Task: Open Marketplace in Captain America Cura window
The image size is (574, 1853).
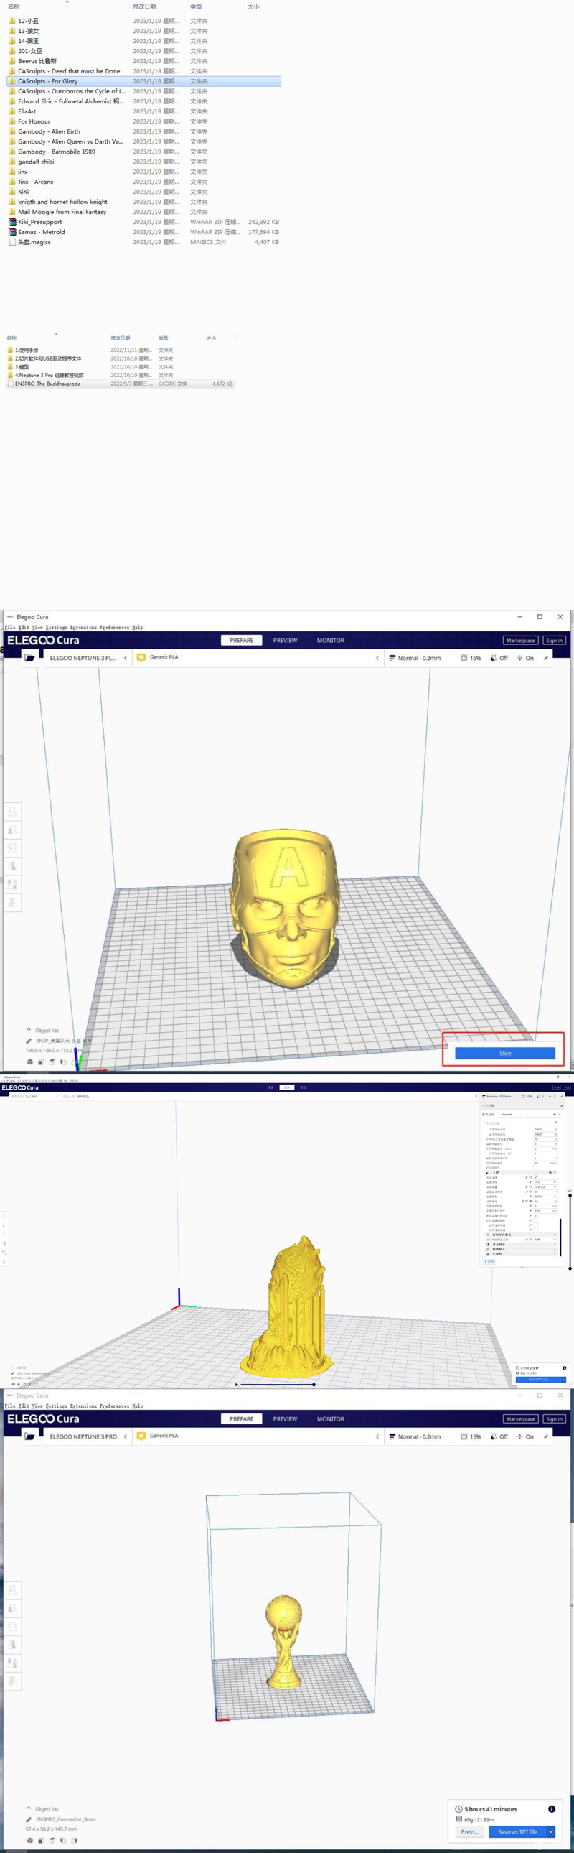Action: pyautogui.click(x=520, y=640)
